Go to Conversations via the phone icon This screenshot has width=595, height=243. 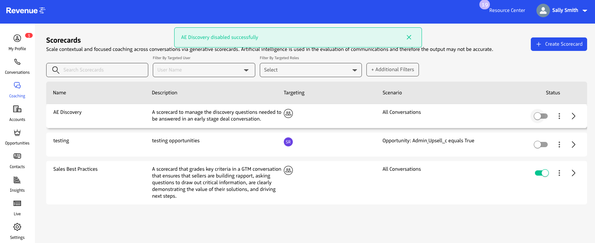click(x=17, y=62)
